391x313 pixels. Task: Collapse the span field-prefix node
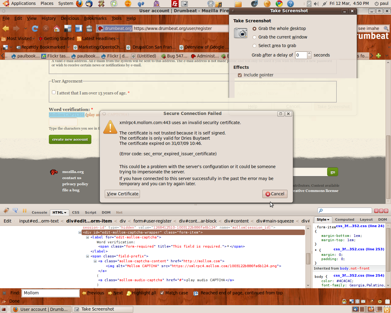(x=88, y=256)
